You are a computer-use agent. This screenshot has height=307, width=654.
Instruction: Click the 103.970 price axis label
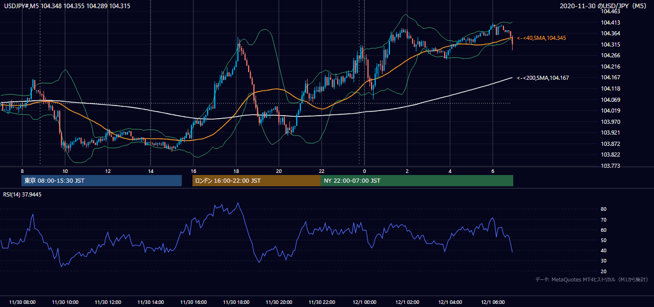click(x=611, y=122)
